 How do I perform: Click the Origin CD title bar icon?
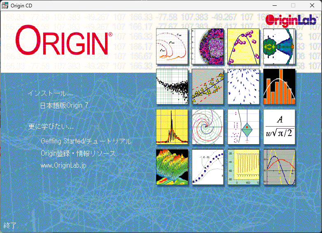click(5, 5)
